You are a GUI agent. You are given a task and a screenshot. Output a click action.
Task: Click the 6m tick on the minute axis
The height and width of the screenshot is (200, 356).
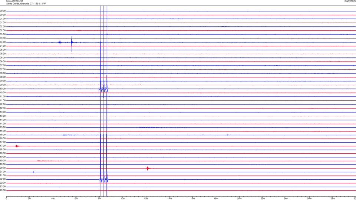coord(76,199)
